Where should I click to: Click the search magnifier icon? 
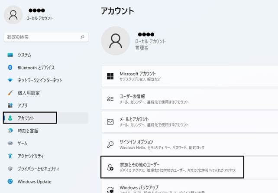click(x=82, y=37)
